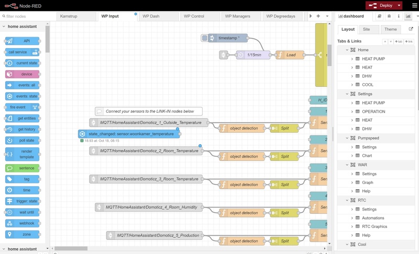Collapse the Settings tab in layout tree
419x254 pixels.
(347, 94)
